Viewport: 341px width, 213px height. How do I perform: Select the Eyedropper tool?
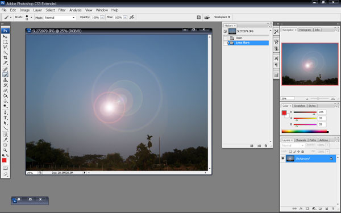click(5, 140)
